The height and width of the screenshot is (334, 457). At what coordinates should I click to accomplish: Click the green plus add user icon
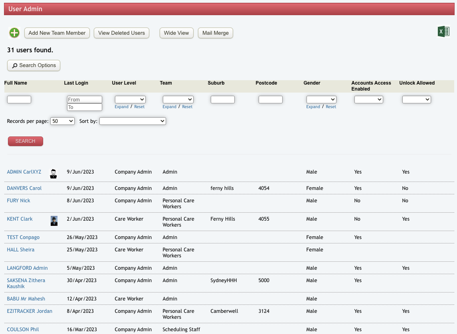coord(14,33)
